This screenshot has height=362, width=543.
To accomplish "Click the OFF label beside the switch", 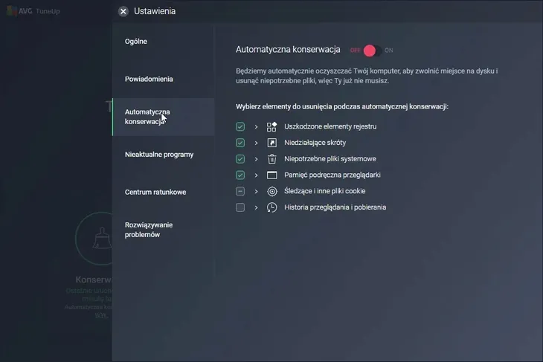I will point(356,51).
